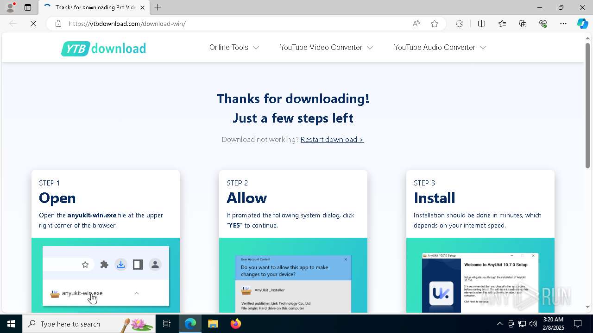Click the browser back arrow
Screen dimensions: 593x333
pyautogui.click(x=13, y=24)
